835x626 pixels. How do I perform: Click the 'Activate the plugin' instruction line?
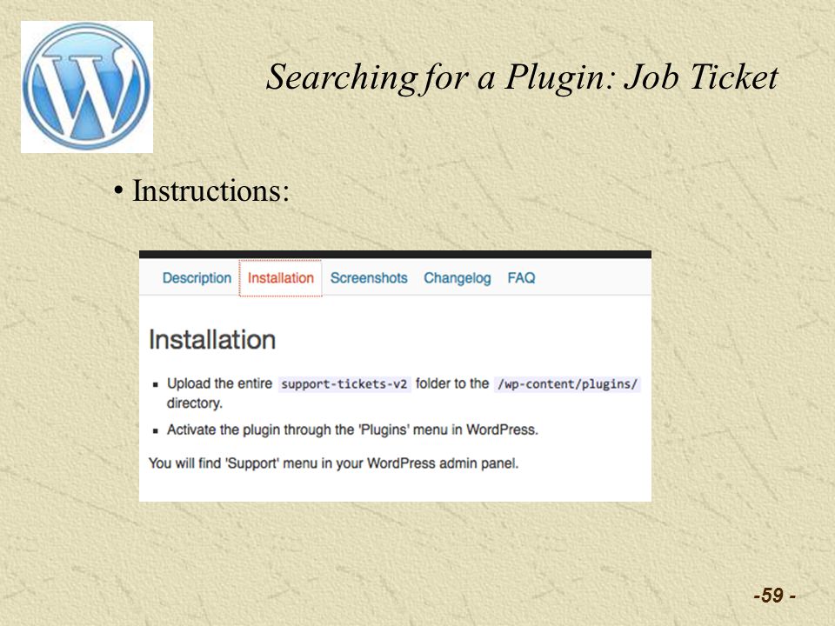(x=352, y=430)
